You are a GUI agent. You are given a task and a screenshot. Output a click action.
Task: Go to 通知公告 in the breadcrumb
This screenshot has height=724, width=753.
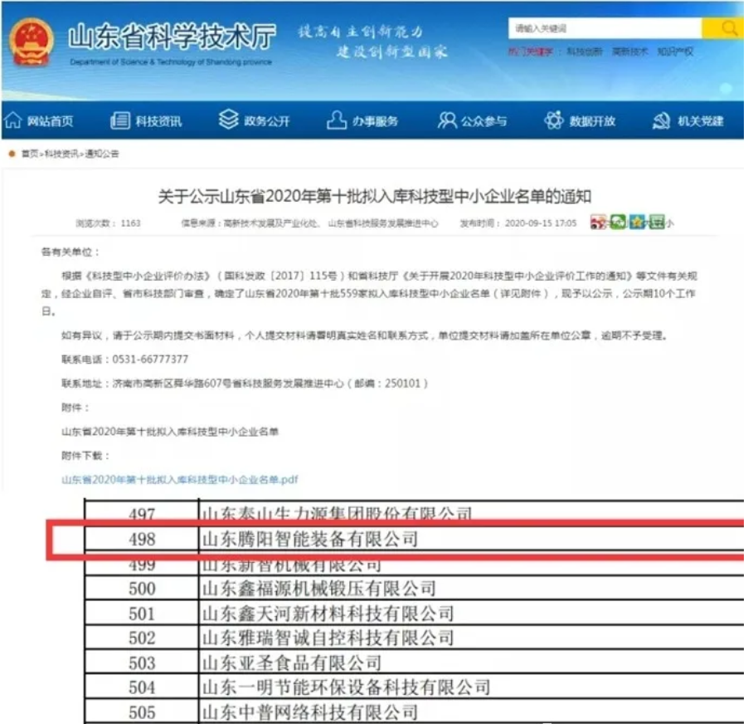pos(102,154)
